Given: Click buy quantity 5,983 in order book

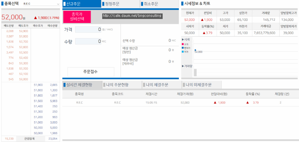Looking at the screenshot, I should click(54, 101).
